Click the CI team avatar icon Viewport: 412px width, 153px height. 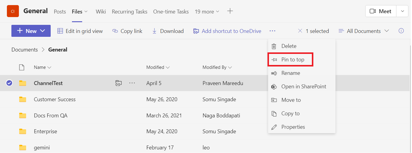[x=13, y=11]
